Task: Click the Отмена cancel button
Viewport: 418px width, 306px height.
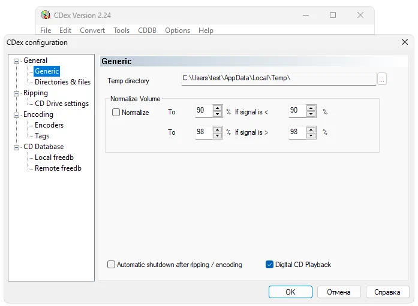Action: tap(339, 292)
